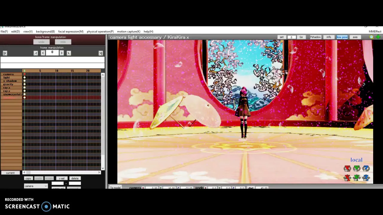Click the Go-to frame number field
This screenshot has width=383, height=215.
tap(291, 37)
